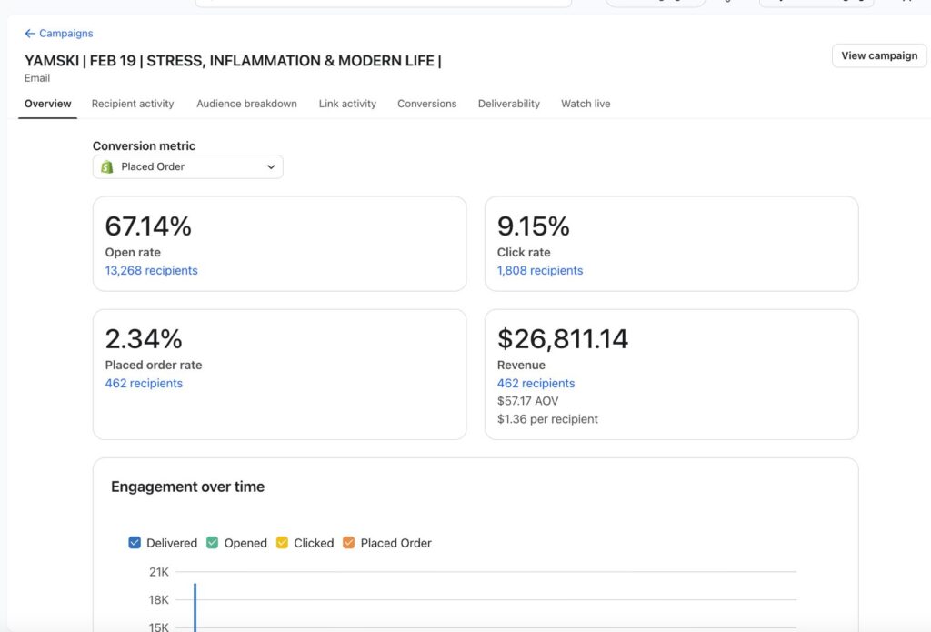
Task: Open the Watch live tab
Action: click(x=585, y=104)
